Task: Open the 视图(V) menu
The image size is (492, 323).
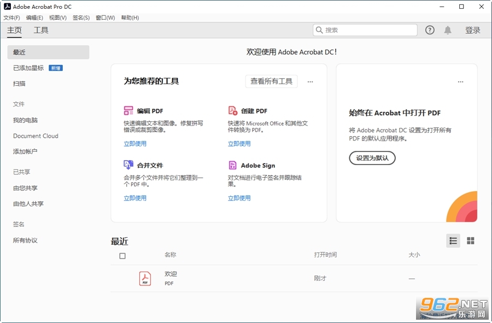Action: pyautogui.click(x=58, y=17)
